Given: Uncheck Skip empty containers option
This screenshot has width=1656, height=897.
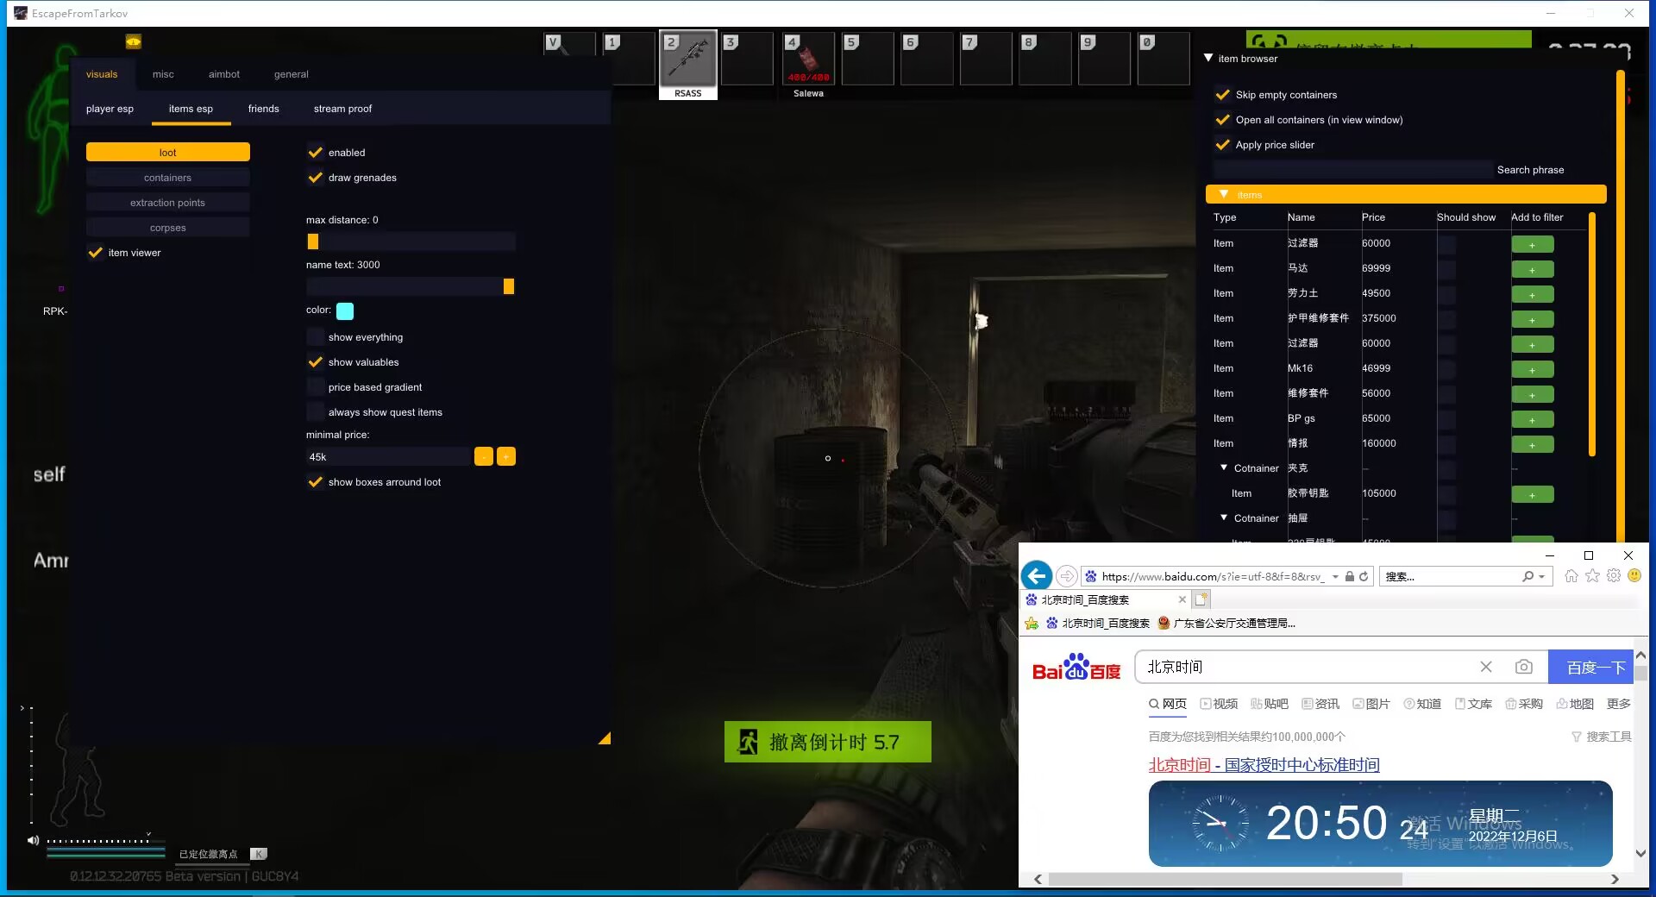Looking at the screenshot, I should click(x=1222, y=95).
